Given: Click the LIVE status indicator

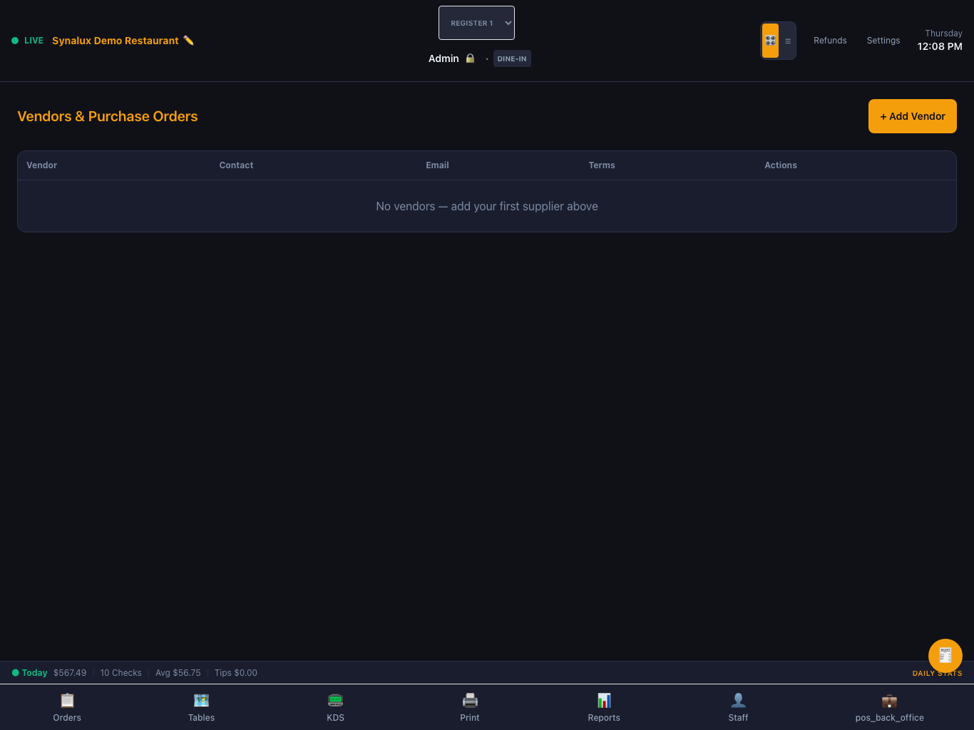Looking at the screenshot, I should pyautogui.click(x=28, y=41).
